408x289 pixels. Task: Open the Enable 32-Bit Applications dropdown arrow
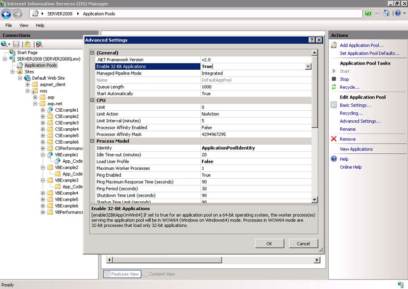pos(308,67)
